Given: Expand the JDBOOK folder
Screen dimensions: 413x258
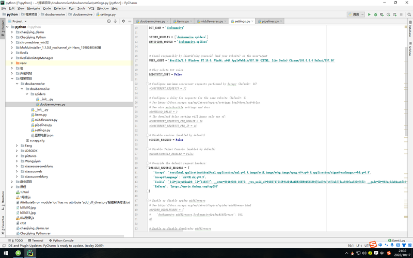Looking at the screenshot, I should pyautogui.click(x=17, y=151).
